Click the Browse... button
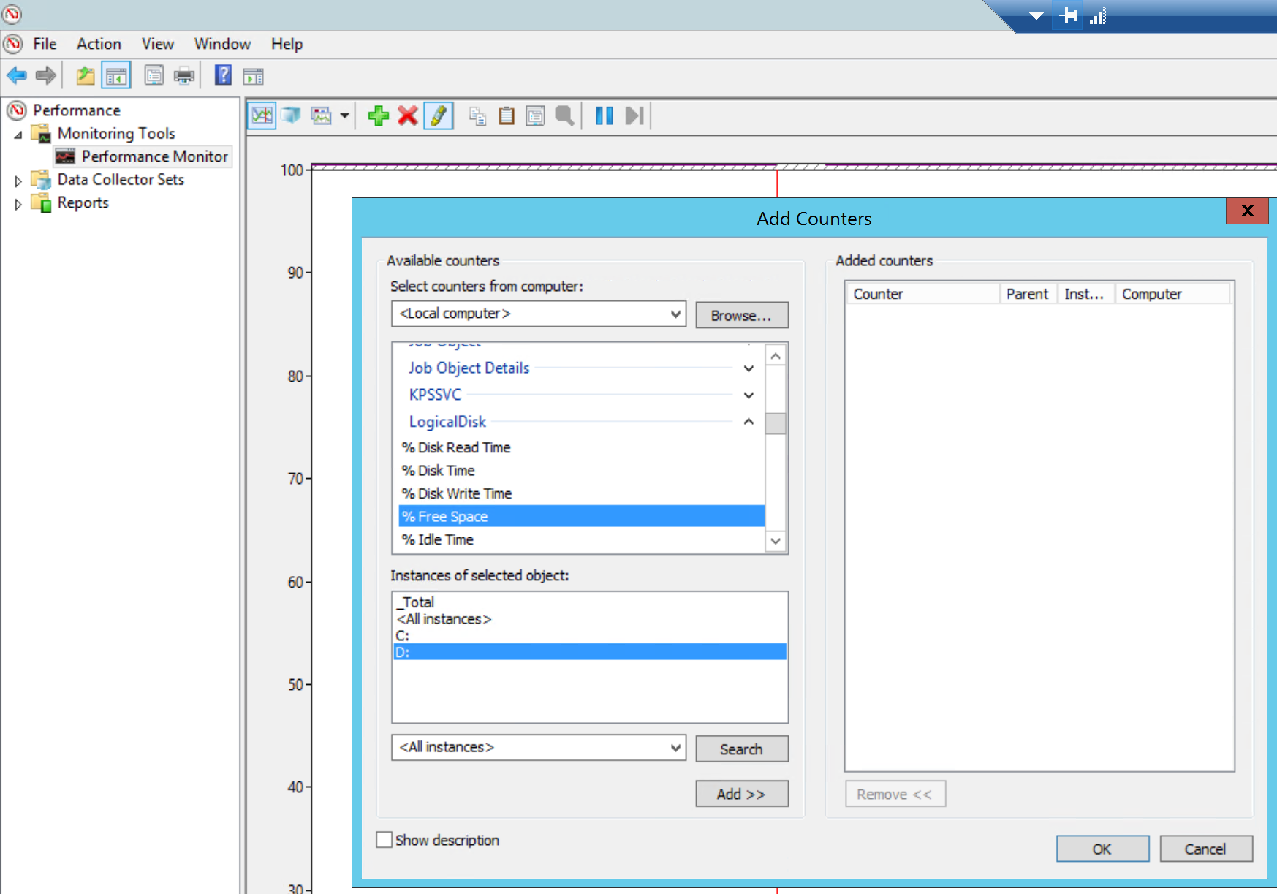Screen dimensions: 1277x894 coord(741,315)
